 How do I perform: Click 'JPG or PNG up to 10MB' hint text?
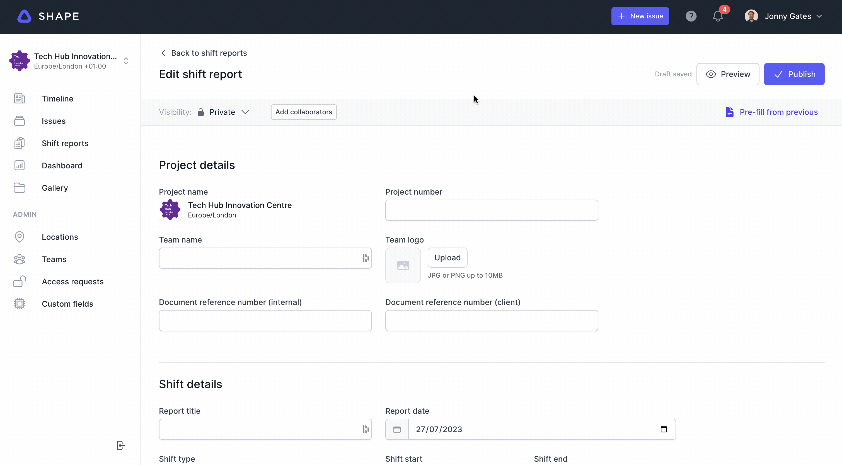[x=465, y=275]
